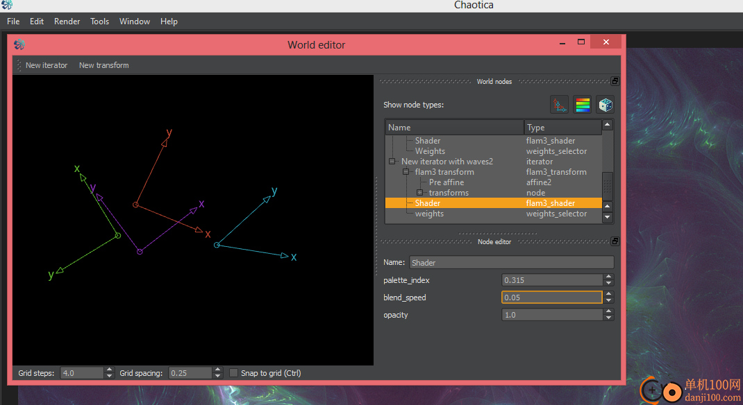Click the Grid spacing value field
Image resolution: width=743 pixels, height=405 pixels.
click(190, 373)
